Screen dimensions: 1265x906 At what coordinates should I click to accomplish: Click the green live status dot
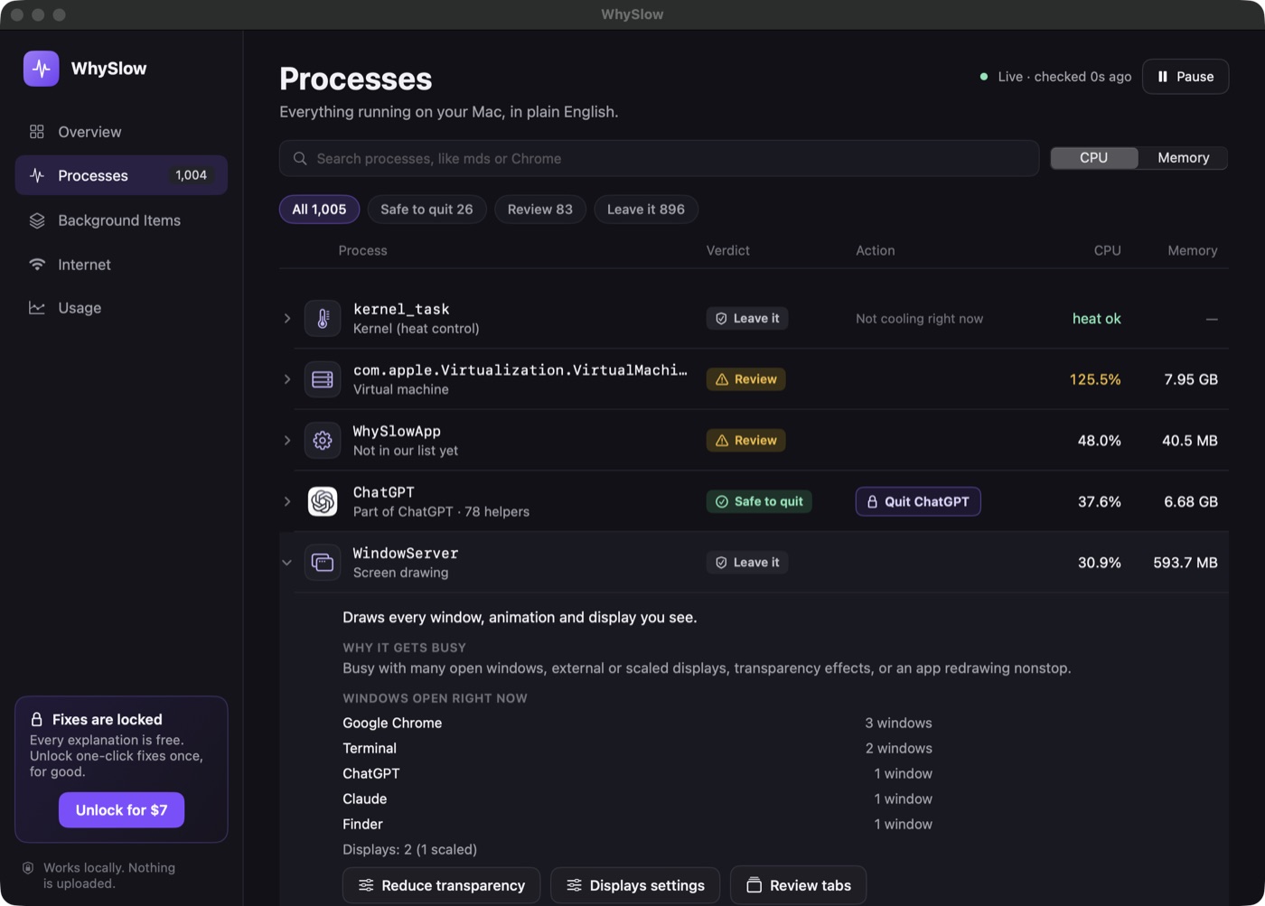click(x=984, y=77)
